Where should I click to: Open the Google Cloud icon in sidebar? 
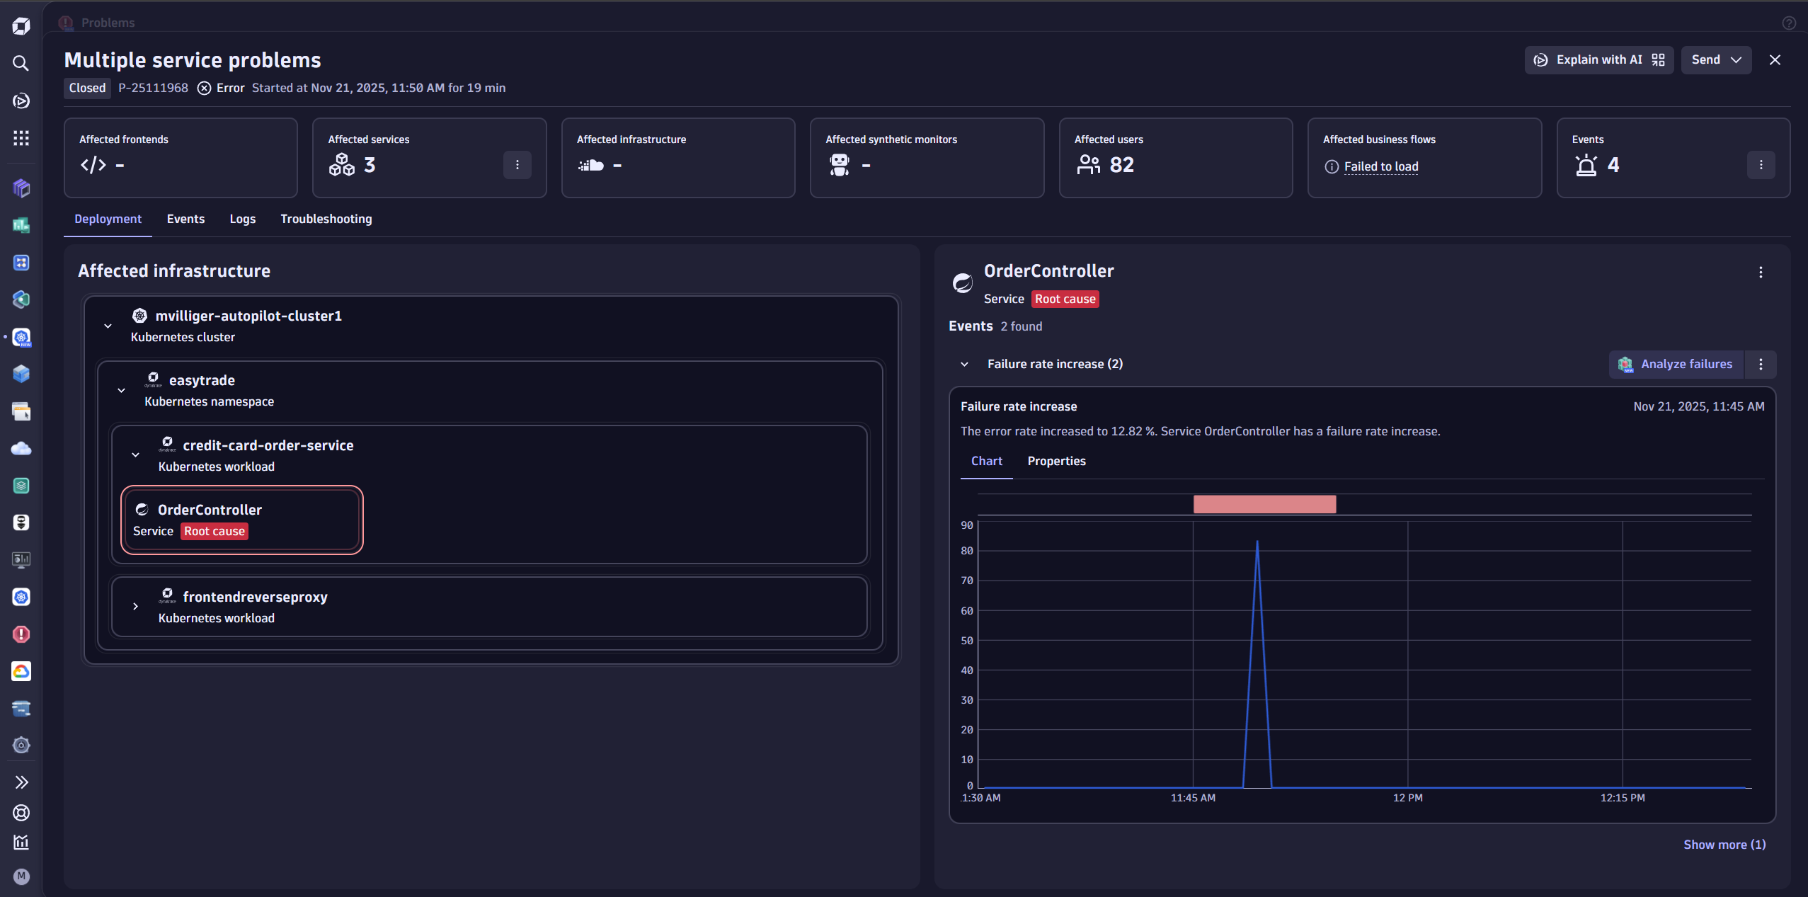tap(21, 671)
